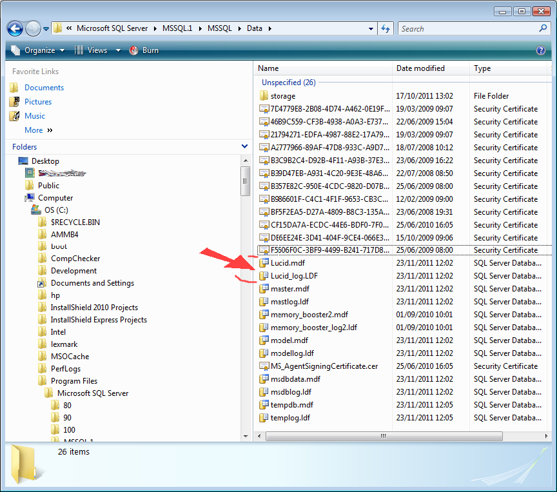Select the $RECYCLE.BIN folder
Image resolution: width=557 pixels, height=492 pixels.
(75, 222)
